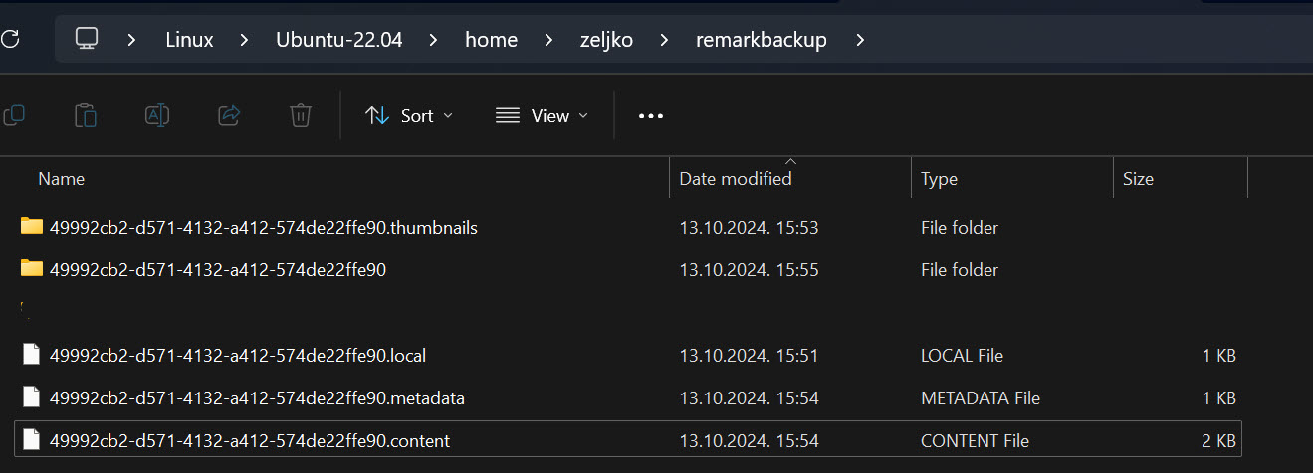The height and width of the screenshot is (473, 1313).
Task: Go to the home folder in breadcrumb
Action: pyautogui.click(x=492, y=40)
